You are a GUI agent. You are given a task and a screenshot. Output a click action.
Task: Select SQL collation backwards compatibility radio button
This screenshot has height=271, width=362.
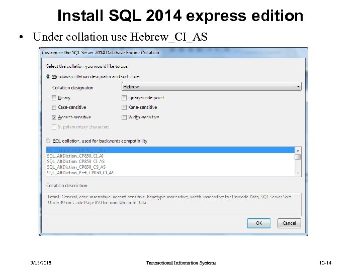(48, 141)
